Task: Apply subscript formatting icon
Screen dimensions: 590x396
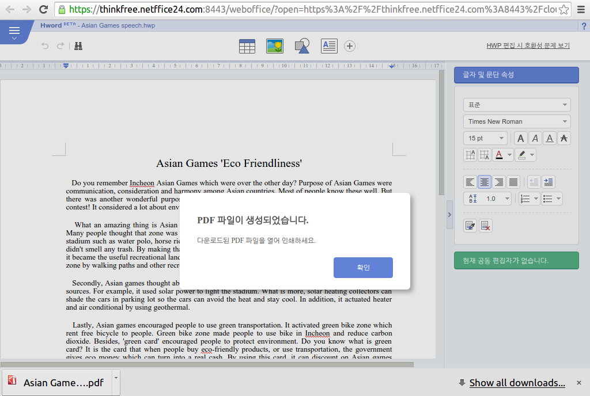Action: [x=485, y=155]
